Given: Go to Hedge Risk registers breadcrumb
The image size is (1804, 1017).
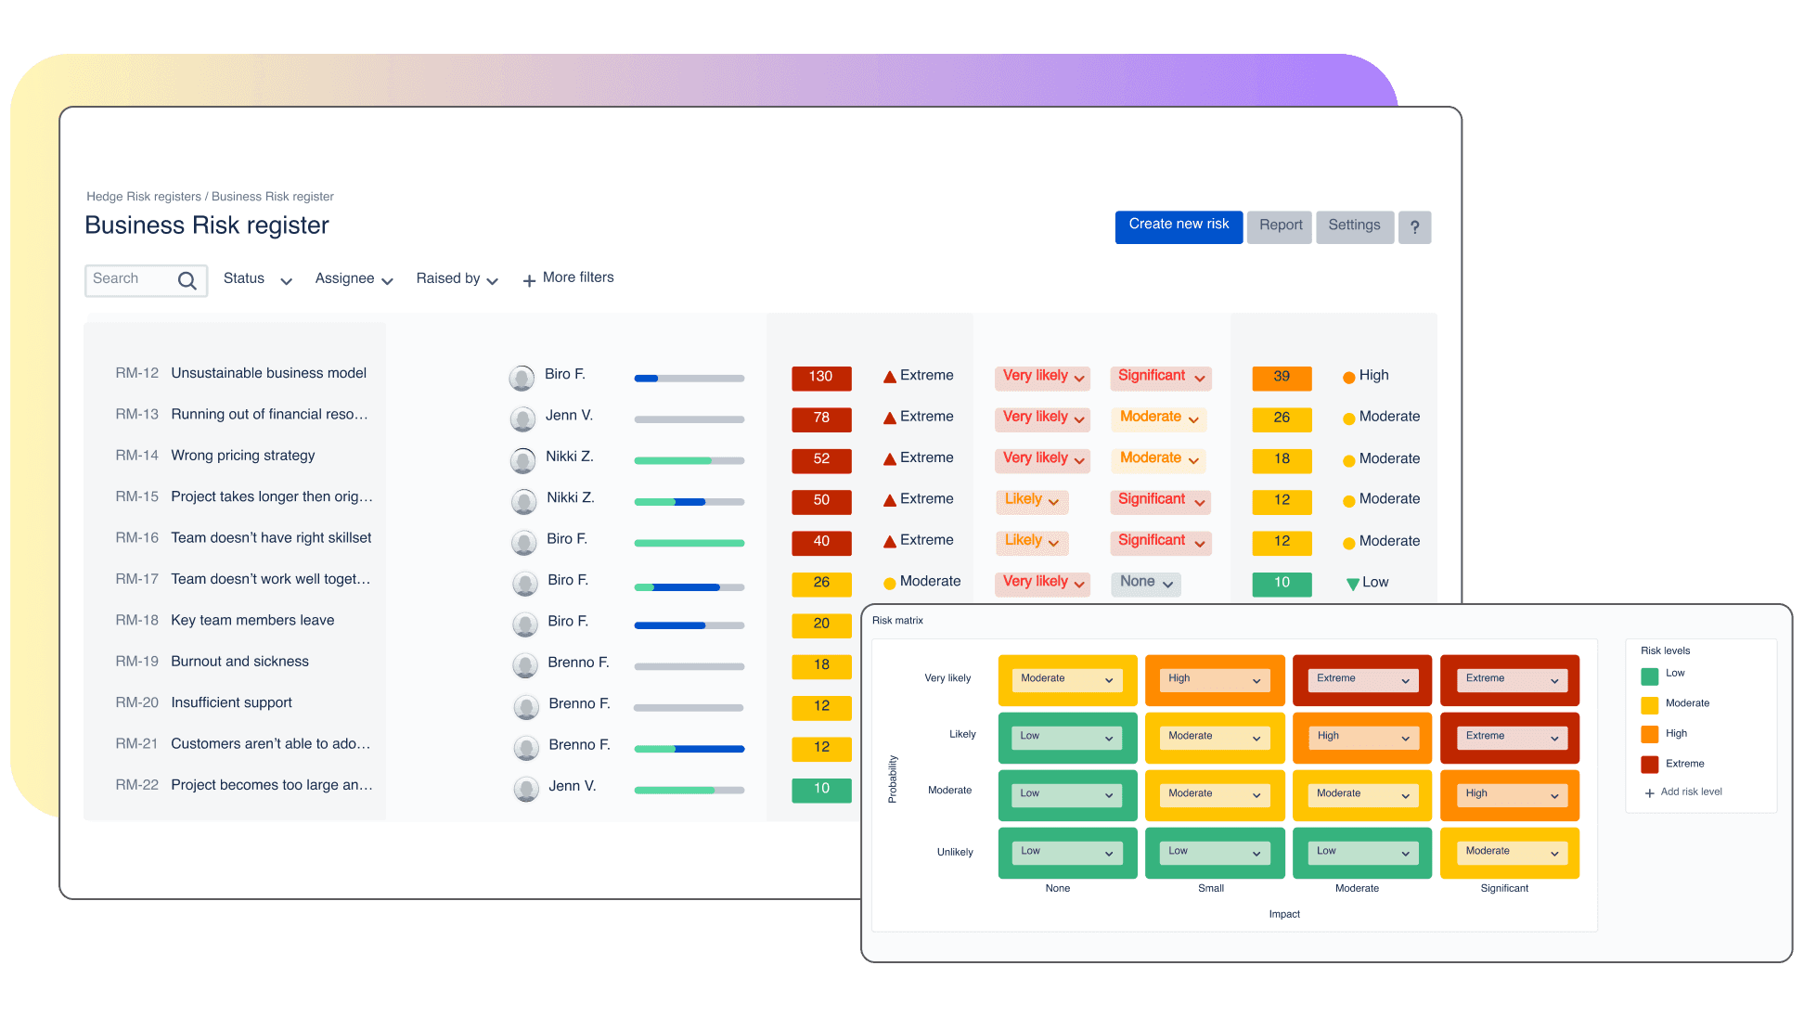Looking at the screenshot, I should click(x=144, y=197).
